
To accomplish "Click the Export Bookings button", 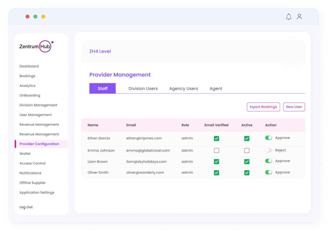I will coord(263,107).
